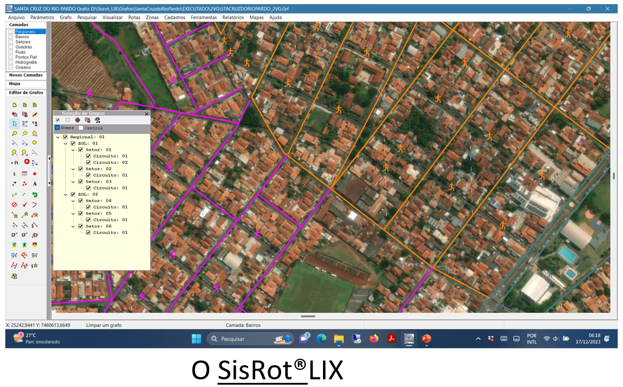Image resolution: width=623 pixels, height=387 pixels.
Task: Click the red prohibition sign tool
Action: tap(14, 204)
